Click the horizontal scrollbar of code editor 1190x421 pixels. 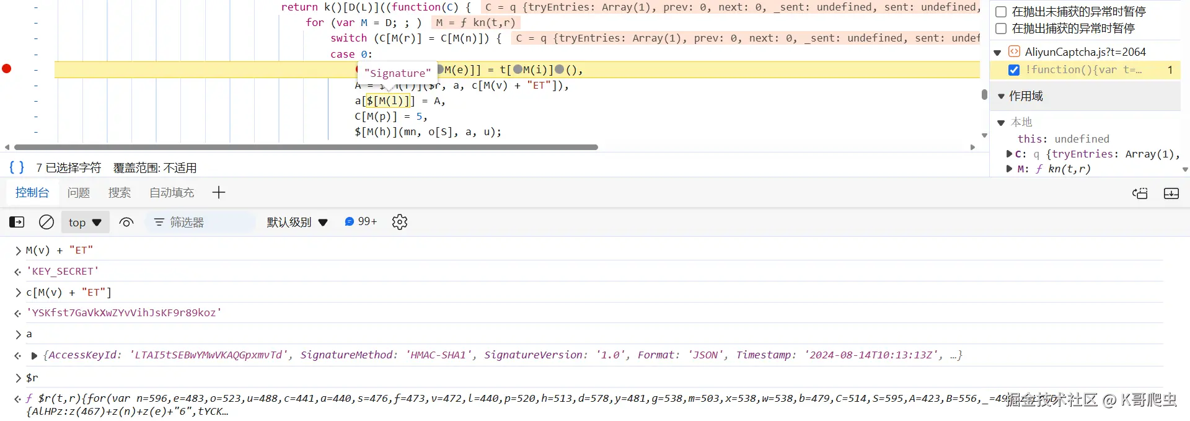pyautogui.click(x=306, y=148)
